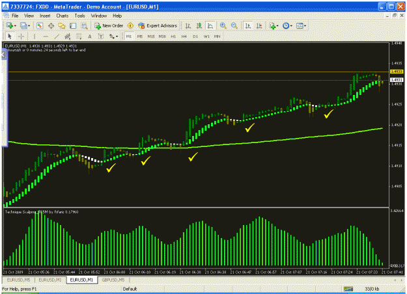Click the 33/0 kb connection status
This screenshot has height=294, width=407.
372,289
